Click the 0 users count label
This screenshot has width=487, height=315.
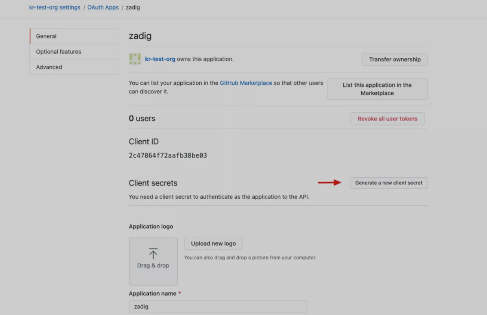pos(142,119)
